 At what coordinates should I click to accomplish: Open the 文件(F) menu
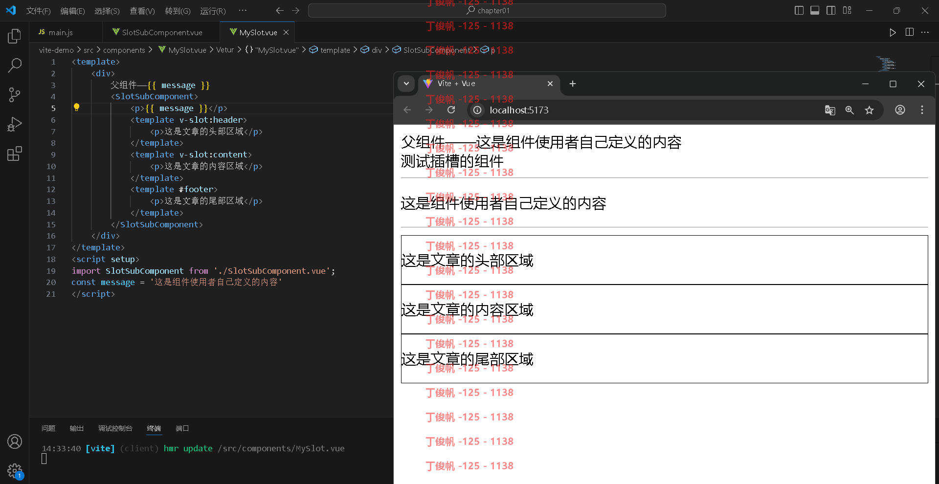[x=38, y=11]
